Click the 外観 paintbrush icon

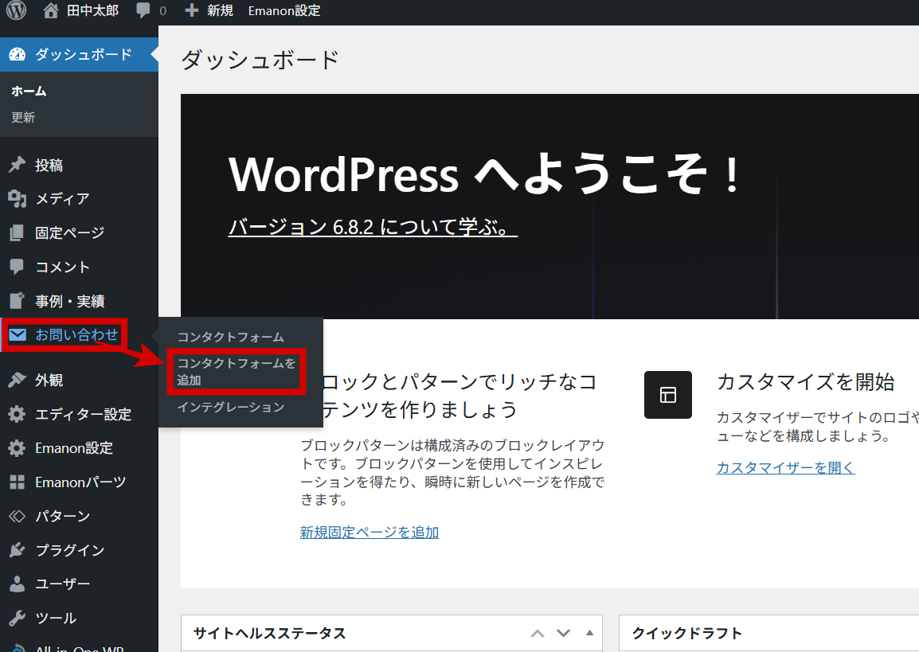pyautogui.click(x=17, y=380)
